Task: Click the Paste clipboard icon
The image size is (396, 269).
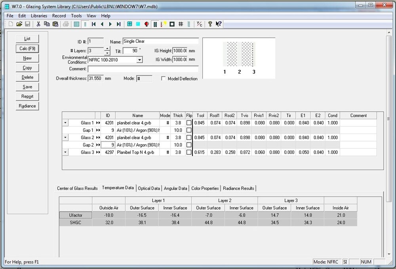Action: coord(55,24)
